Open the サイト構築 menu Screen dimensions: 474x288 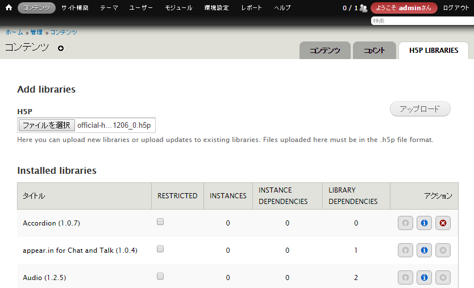tap(75, 8)
